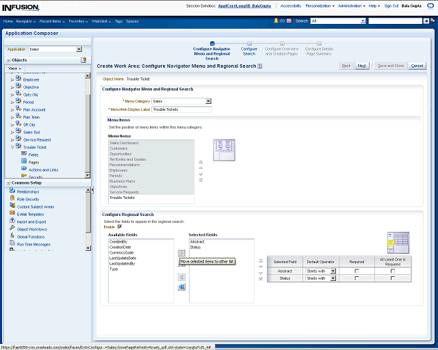Image resolution: width=438 pixels, height=350 pixels.
Task: Click the Menu Item Display Label field
Action: point(181,109)
